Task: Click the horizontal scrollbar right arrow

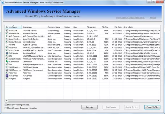Action: click(x=159, y=101)
